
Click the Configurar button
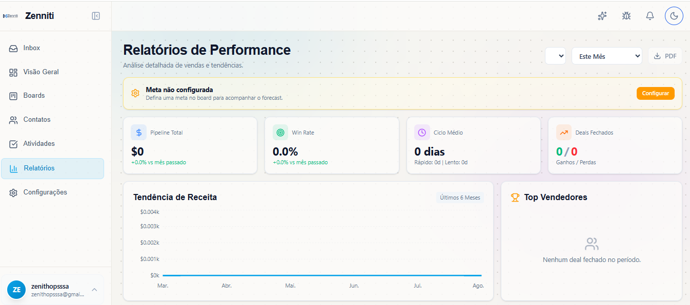[656, 93]
